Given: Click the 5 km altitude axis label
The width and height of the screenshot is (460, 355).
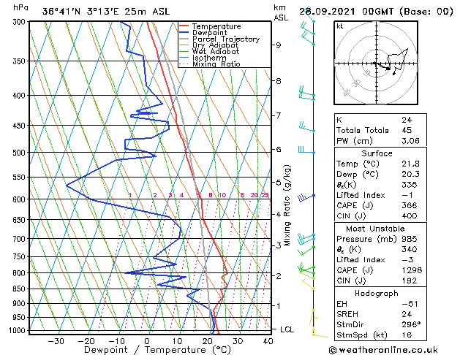Looking at the screenshot, I should click(x=278, y=183).
